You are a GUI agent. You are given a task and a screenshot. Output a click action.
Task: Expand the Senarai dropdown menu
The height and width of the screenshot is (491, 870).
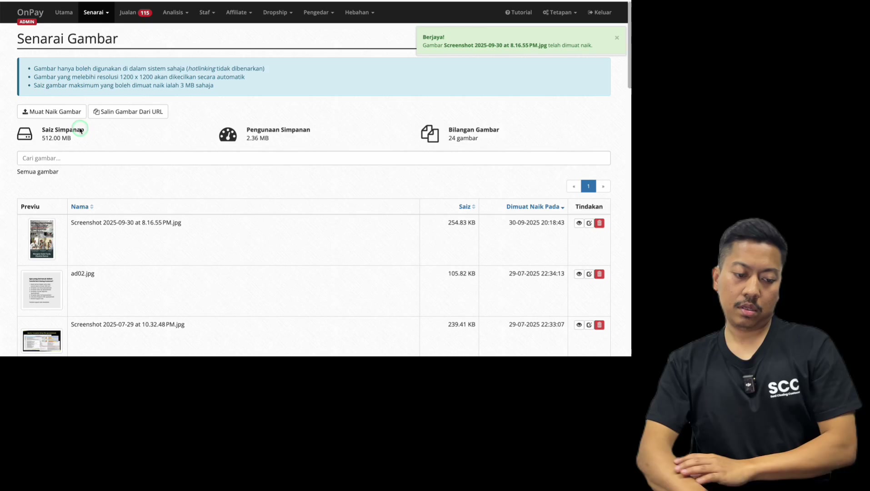(x=96, y=12)
